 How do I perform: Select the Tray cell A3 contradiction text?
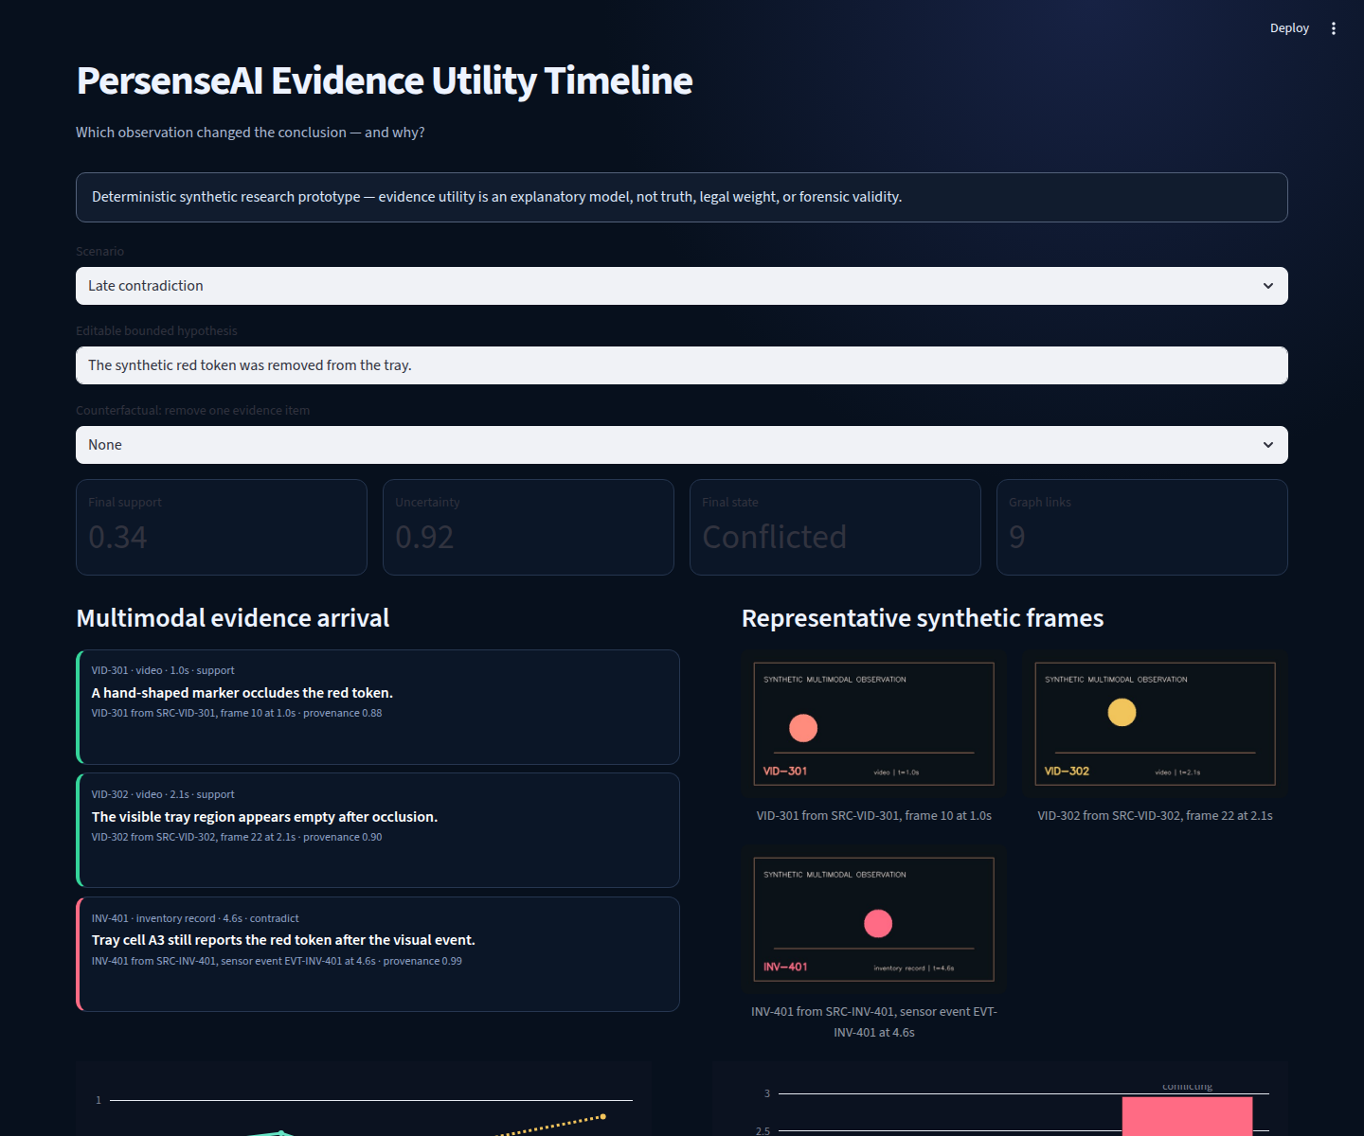tap(283, 940)
